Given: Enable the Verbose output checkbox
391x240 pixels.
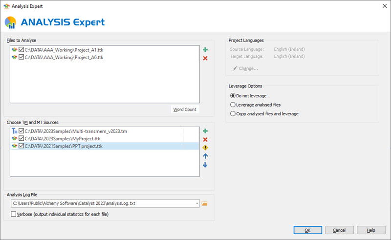Looking at the screenshot, I should click(x=13, y=214).
